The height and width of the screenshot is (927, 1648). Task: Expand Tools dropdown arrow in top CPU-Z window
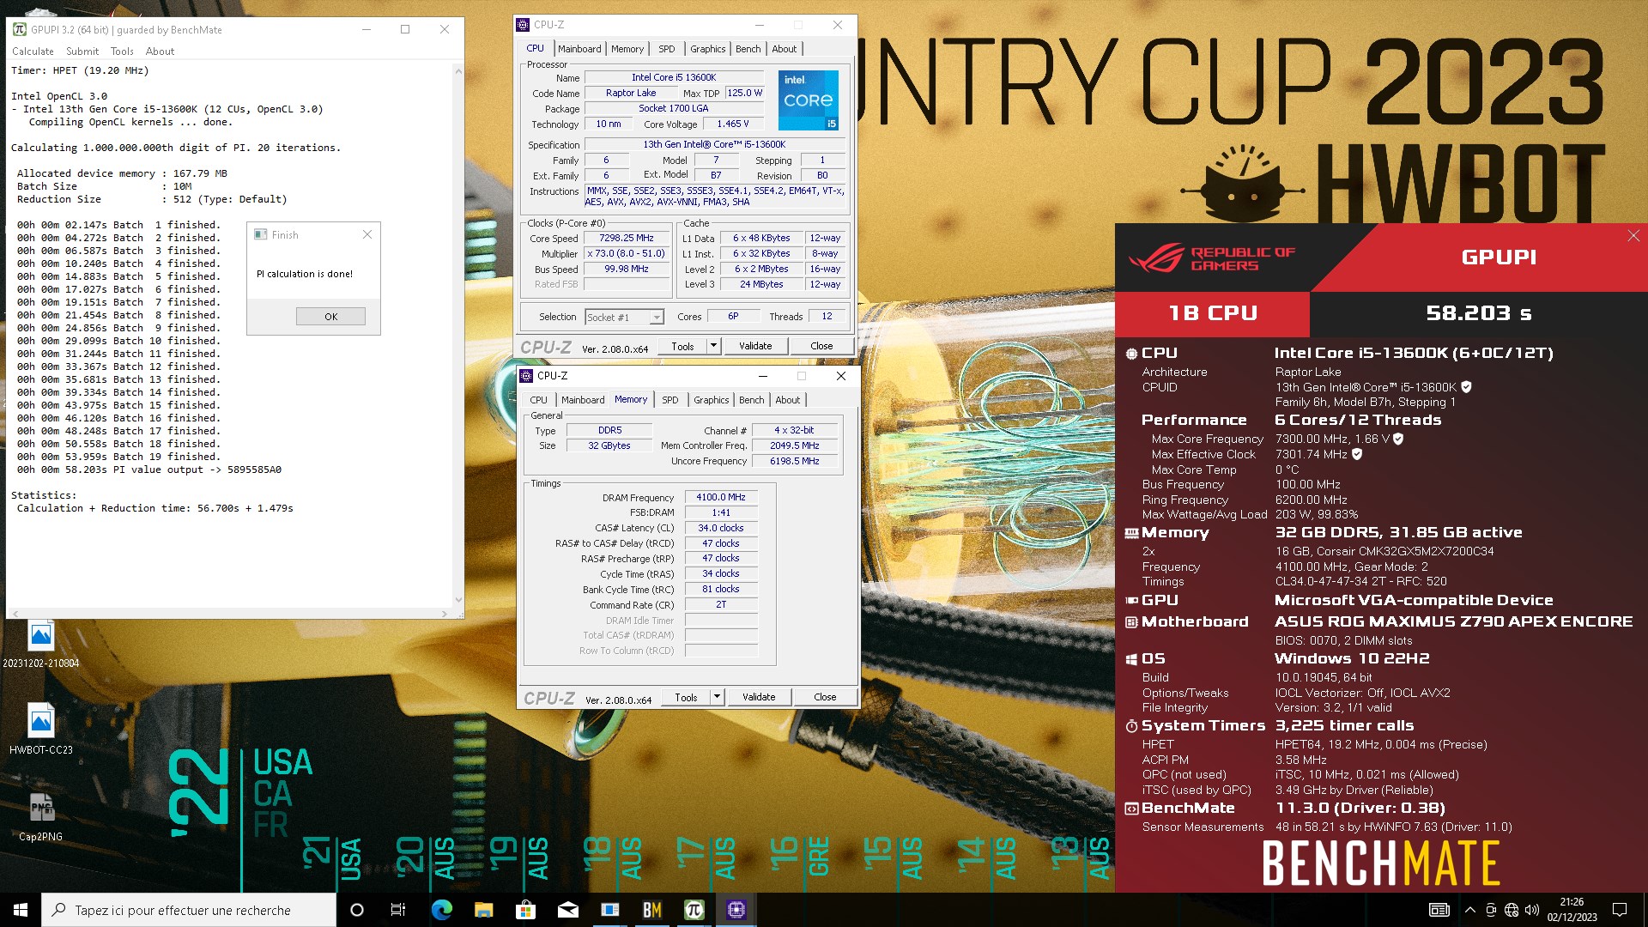pos(713,347)
